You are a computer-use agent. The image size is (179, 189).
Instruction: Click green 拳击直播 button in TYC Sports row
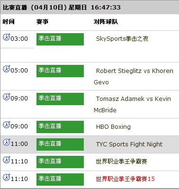click(x=60, y=144)
